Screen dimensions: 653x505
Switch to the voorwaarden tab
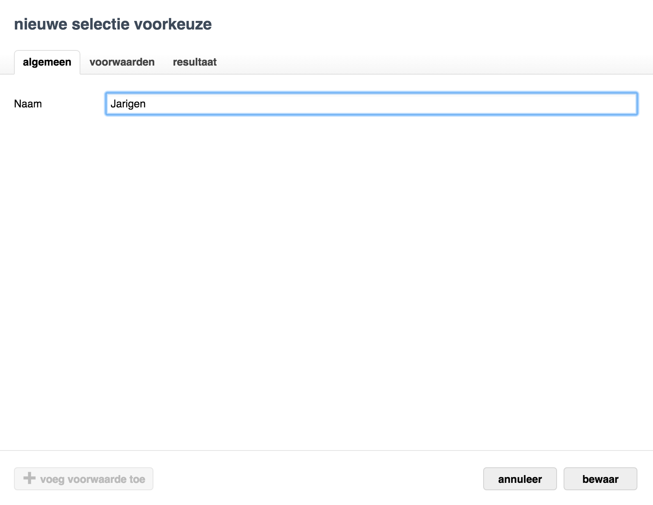click(122, 62)
